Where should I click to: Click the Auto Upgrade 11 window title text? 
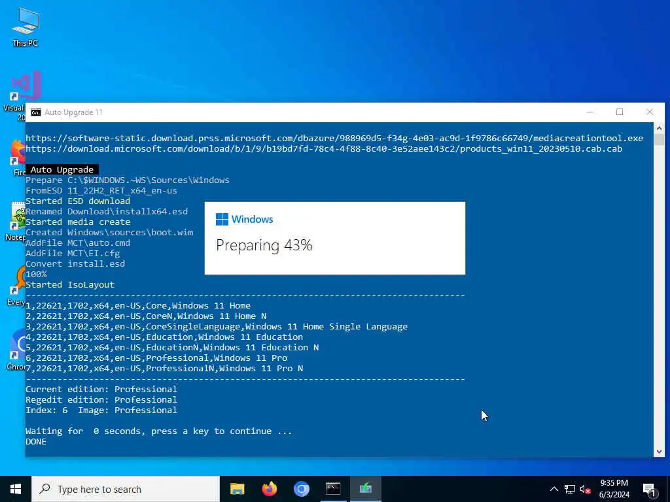[73, 112]
